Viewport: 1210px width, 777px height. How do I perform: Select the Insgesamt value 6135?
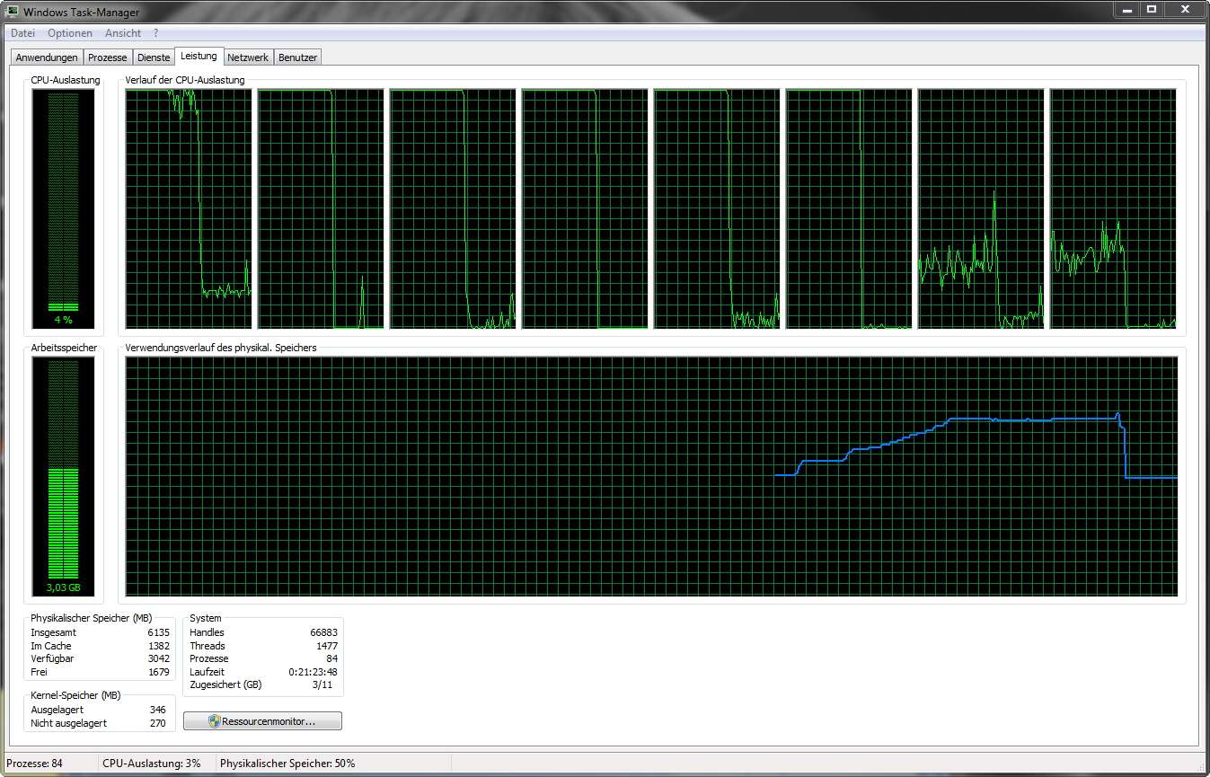pyautogui.click(x=159, y=632)
